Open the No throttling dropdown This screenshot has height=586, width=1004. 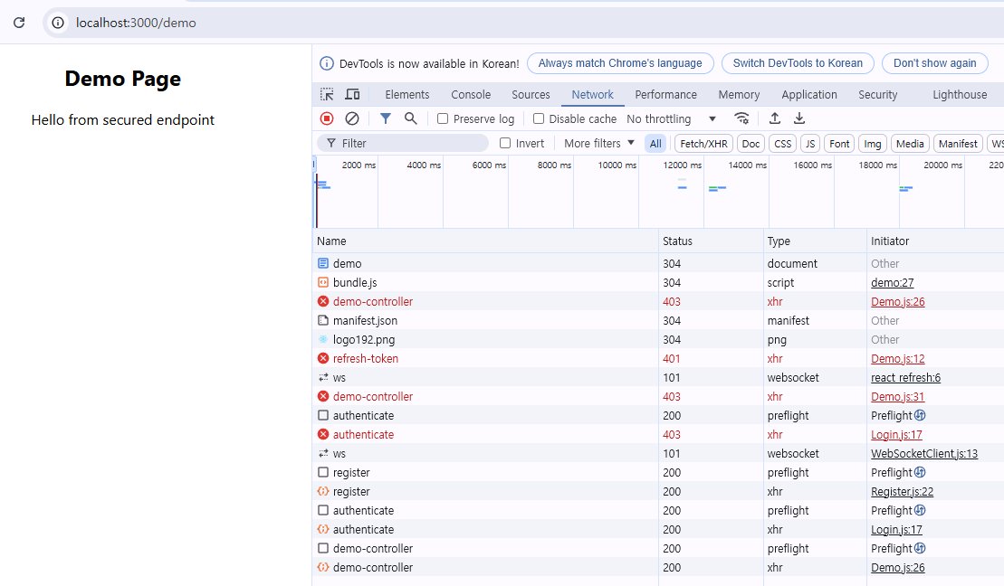[671, 118]
